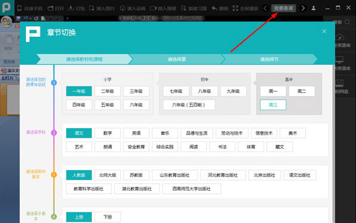This screenshot has width=356, height=223.
Task: Click the 连接手机 phone icon in top toolbar
Action: [x=19, y=8]
